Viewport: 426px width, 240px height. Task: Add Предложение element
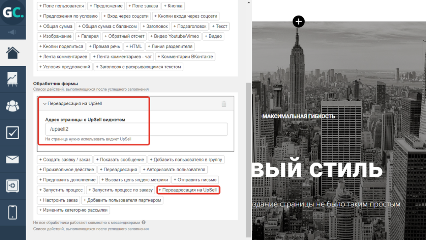tap(106, 6)
